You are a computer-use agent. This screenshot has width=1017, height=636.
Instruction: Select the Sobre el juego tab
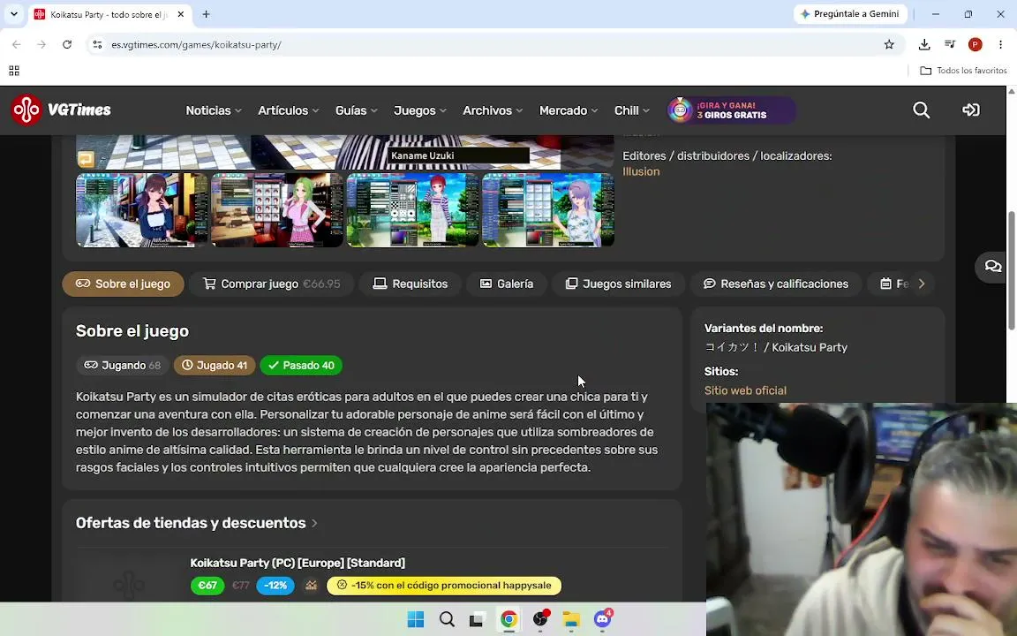pyautogui.click(x=124, y=284)
